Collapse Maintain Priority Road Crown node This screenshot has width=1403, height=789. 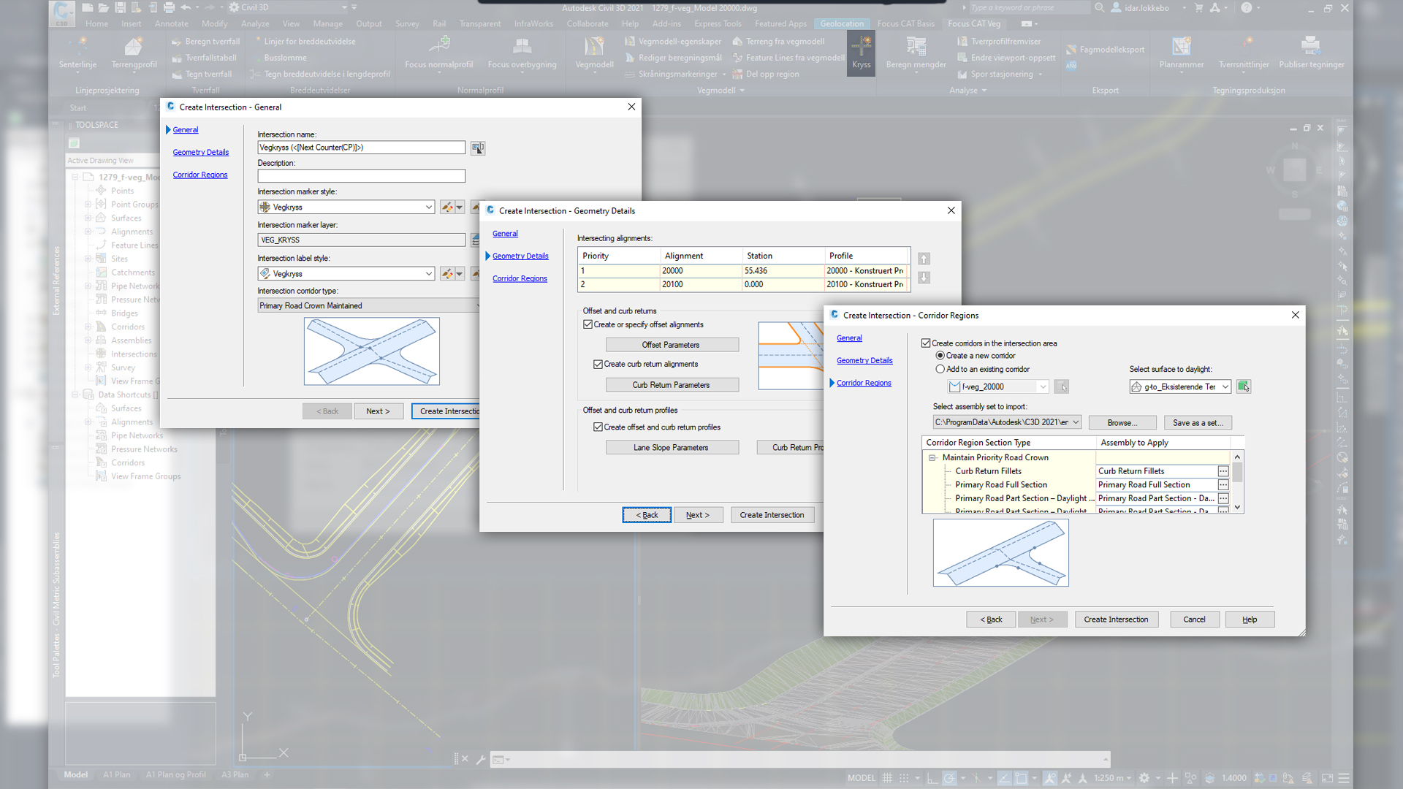tap(932, 458)
